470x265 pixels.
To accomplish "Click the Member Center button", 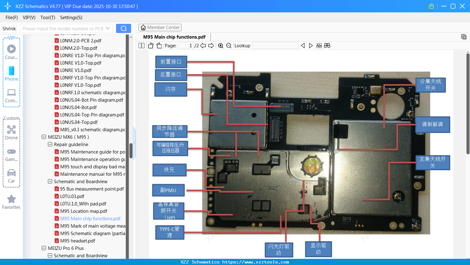I will pos(160,27).
